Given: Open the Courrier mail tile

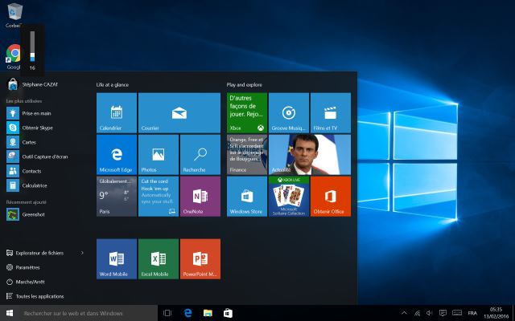Looking at the screenshot, I should 179,112.
